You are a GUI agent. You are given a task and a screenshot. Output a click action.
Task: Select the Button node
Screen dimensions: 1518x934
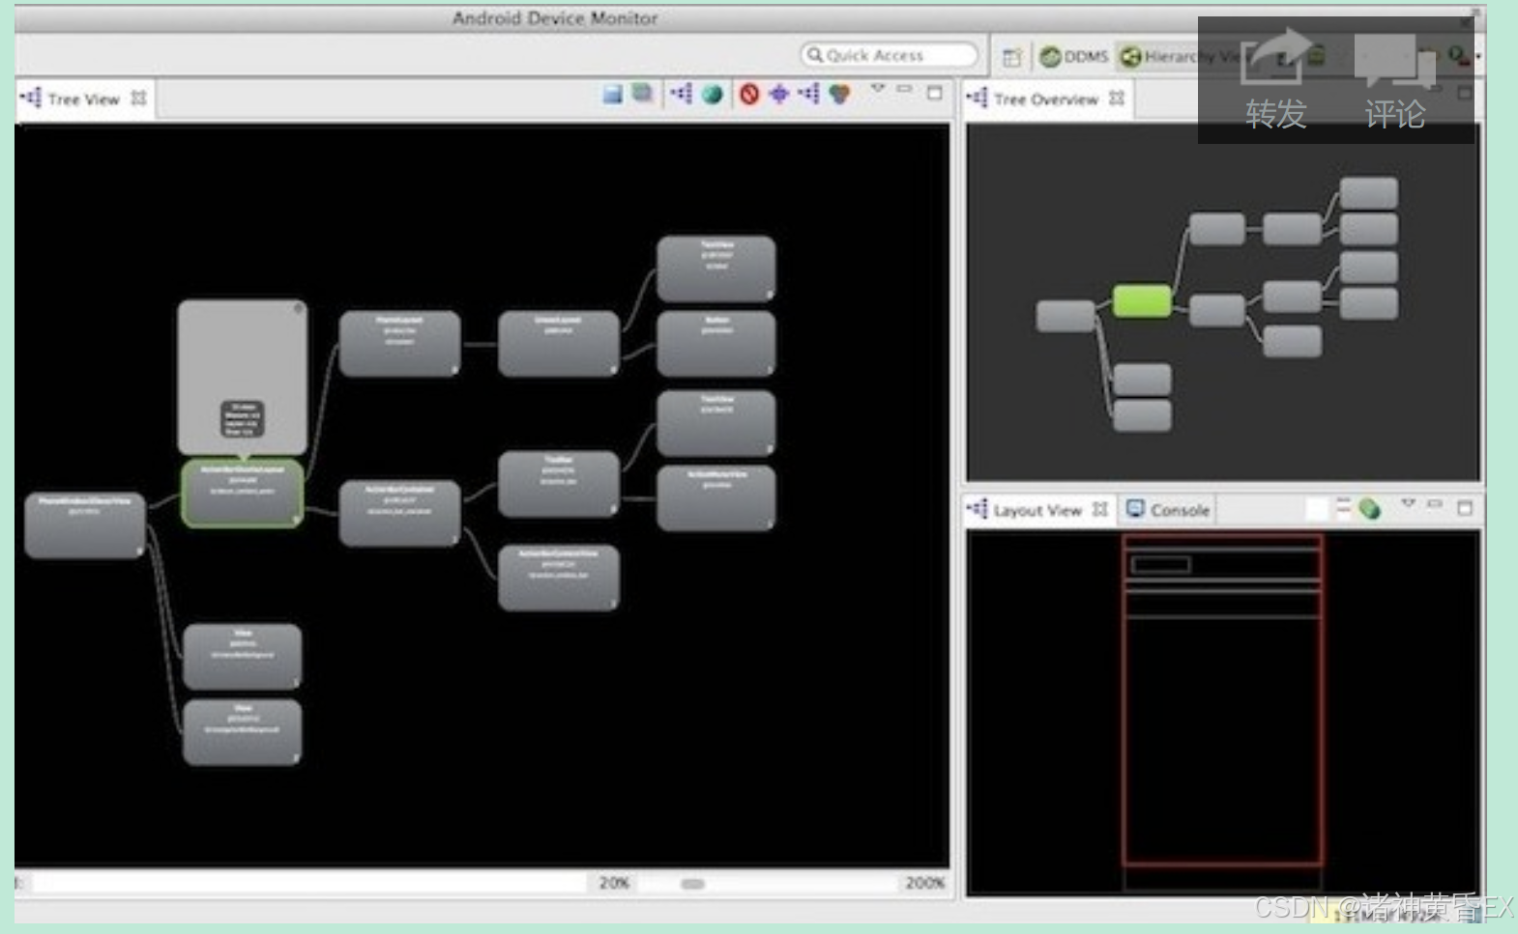[716, 344]
